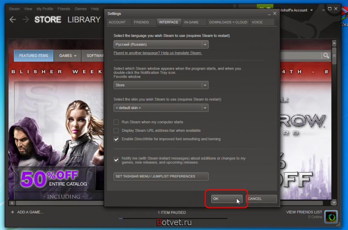The image size is (348, 230).
Task: Click the download progress bar
Action: point(173,218)
